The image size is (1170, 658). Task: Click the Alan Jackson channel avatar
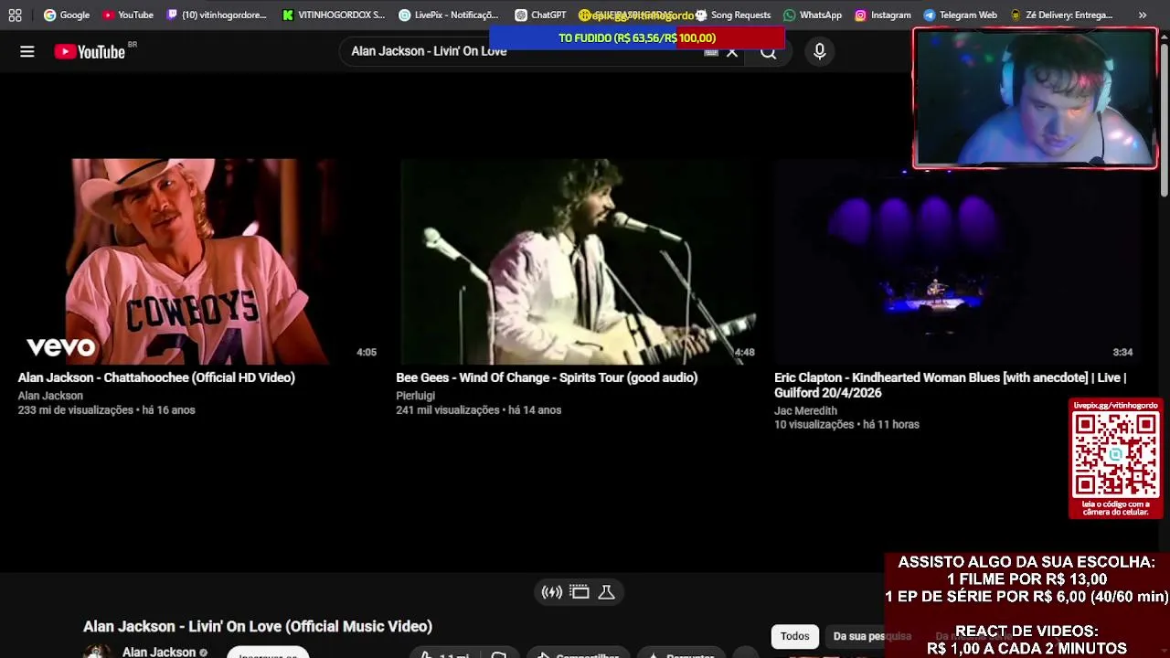tap(98, 652)
